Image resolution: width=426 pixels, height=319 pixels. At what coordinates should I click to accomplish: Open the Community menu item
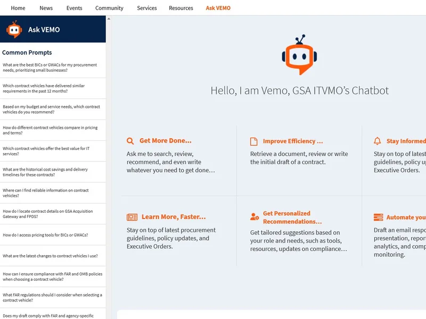[109, 8]
